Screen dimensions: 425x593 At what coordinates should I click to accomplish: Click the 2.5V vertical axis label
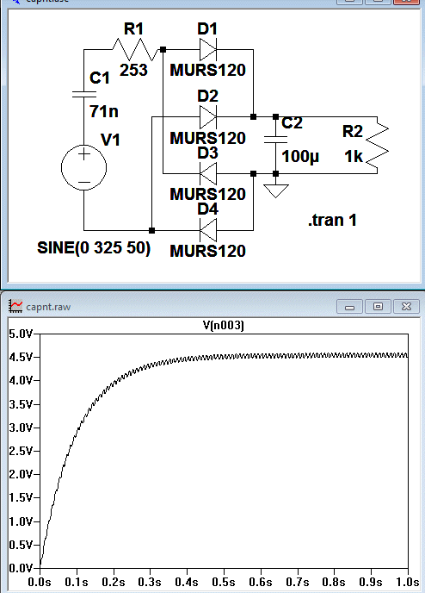(21, 451)
